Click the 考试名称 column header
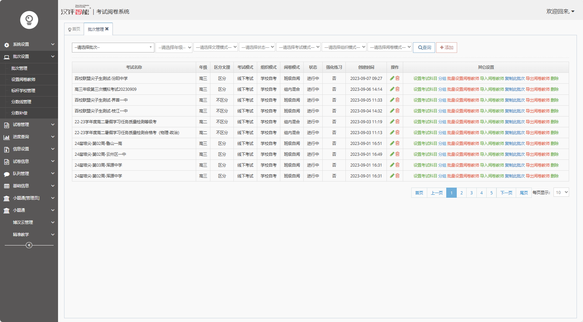The height and width of the screenshot is (322, 583). pos(134,67)
